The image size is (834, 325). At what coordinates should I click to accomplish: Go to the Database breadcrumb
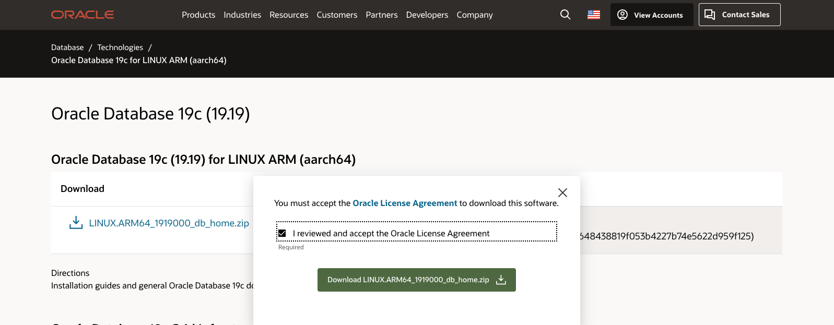(67, 47)
